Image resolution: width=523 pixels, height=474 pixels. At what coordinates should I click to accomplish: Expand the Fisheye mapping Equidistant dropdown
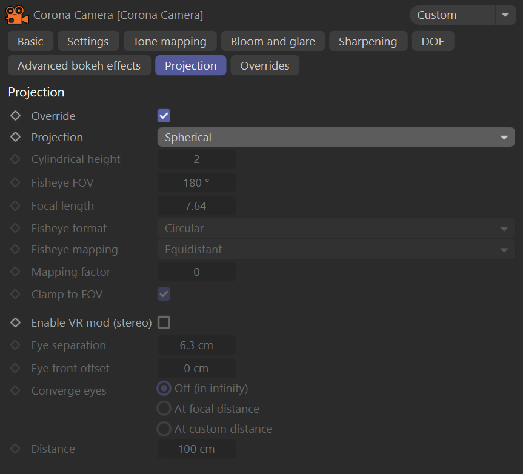(336, 250)
